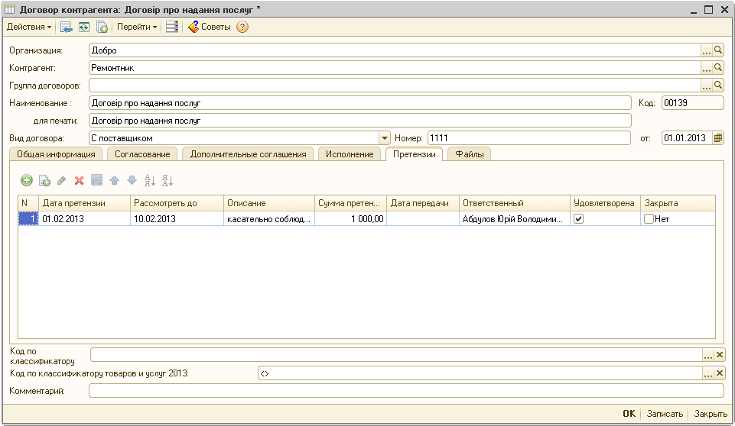Image resolution: width=735 pixels, height=426 pixels.
Task: Click into the Комментарий input field
Action: pos(405,391)
